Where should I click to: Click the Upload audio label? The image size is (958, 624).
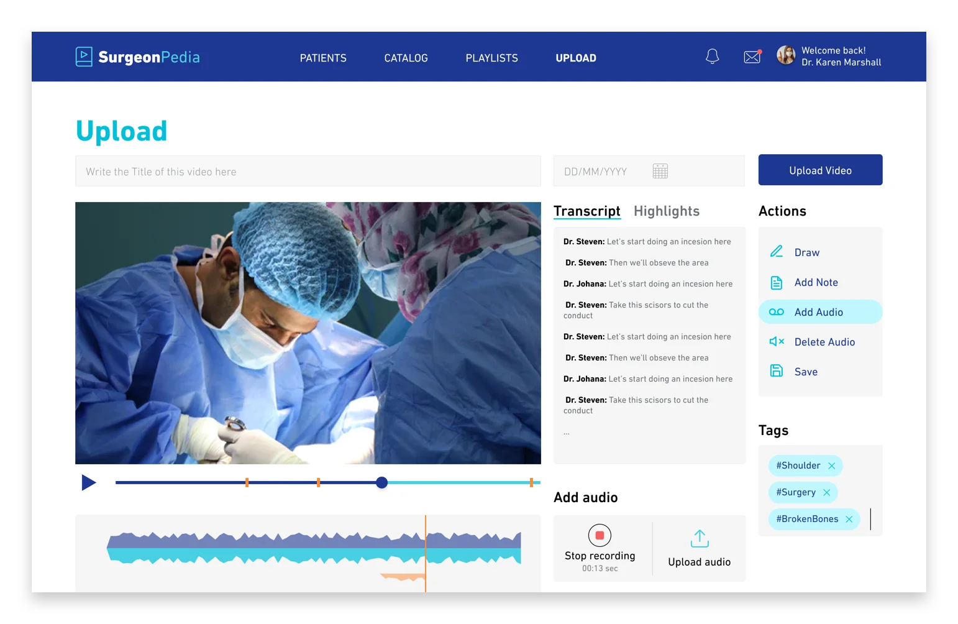click(x=700, y=562)
